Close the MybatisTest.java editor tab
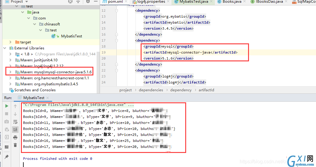 [211, 1]
